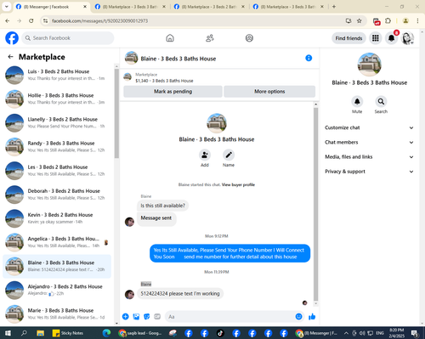Switch to the last Marketplace browser tab
Screen dimensions: 425x339
[x=288, y=7]
